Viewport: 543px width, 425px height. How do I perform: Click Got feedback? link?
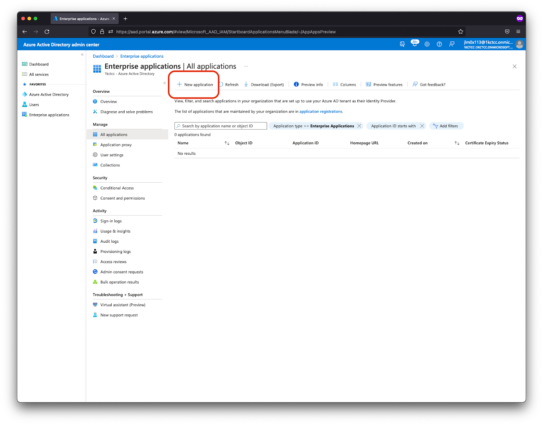(x=429, y=85)
